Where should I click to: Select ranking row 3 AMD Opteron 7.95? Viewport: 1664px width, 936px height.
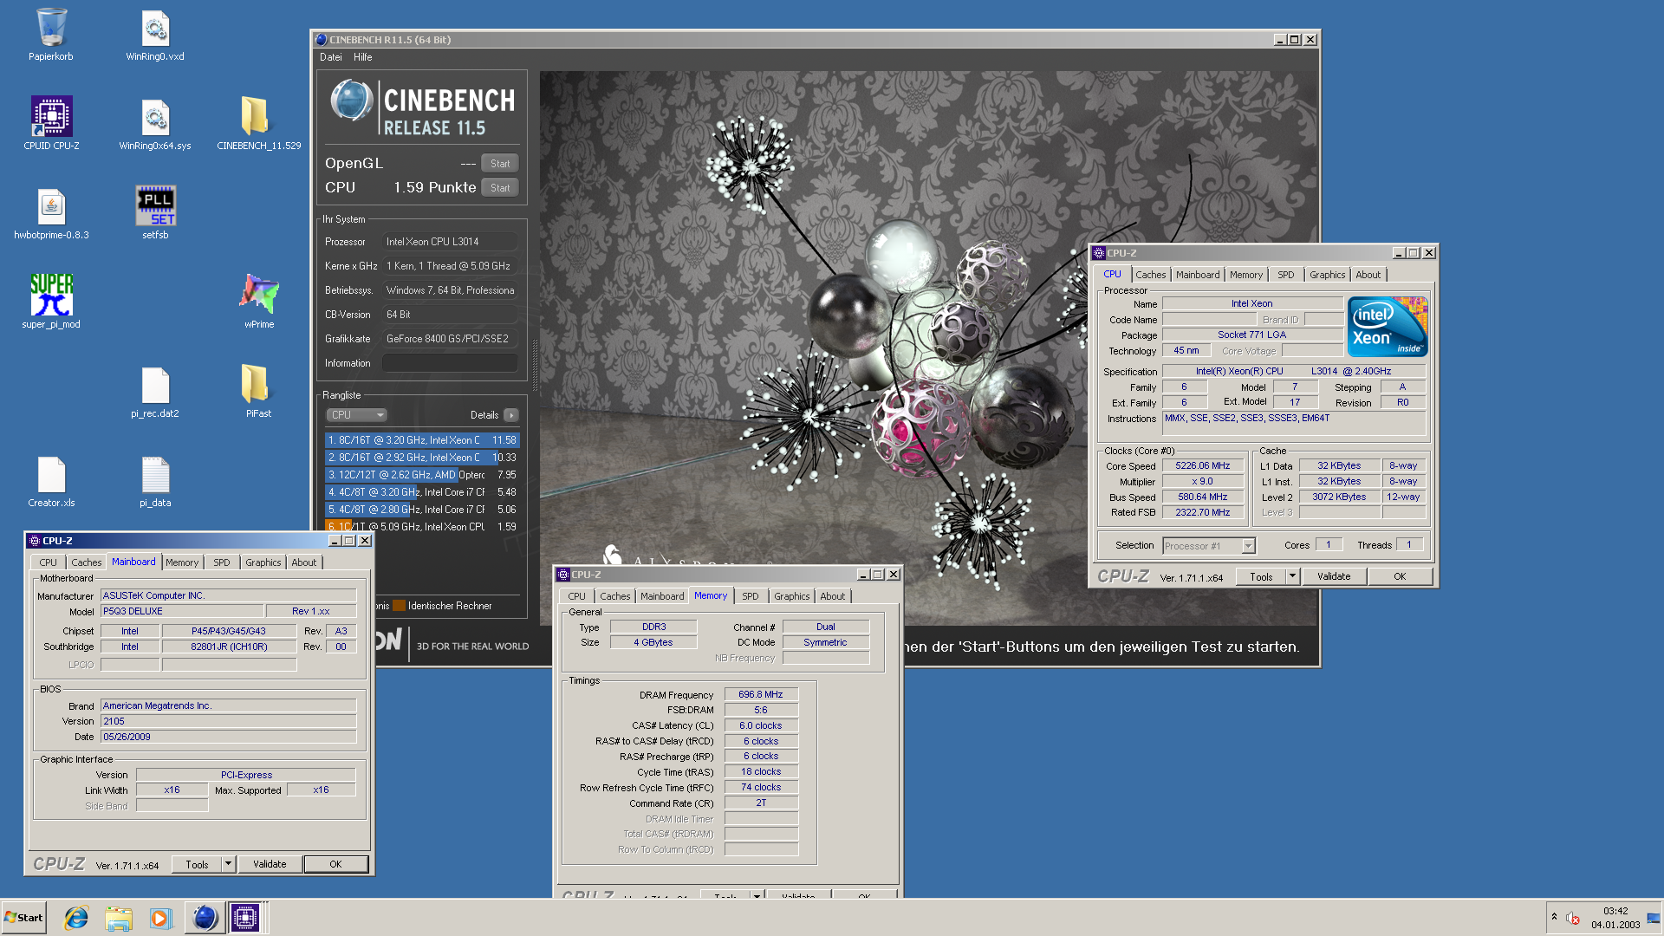[x=422, y=475]
